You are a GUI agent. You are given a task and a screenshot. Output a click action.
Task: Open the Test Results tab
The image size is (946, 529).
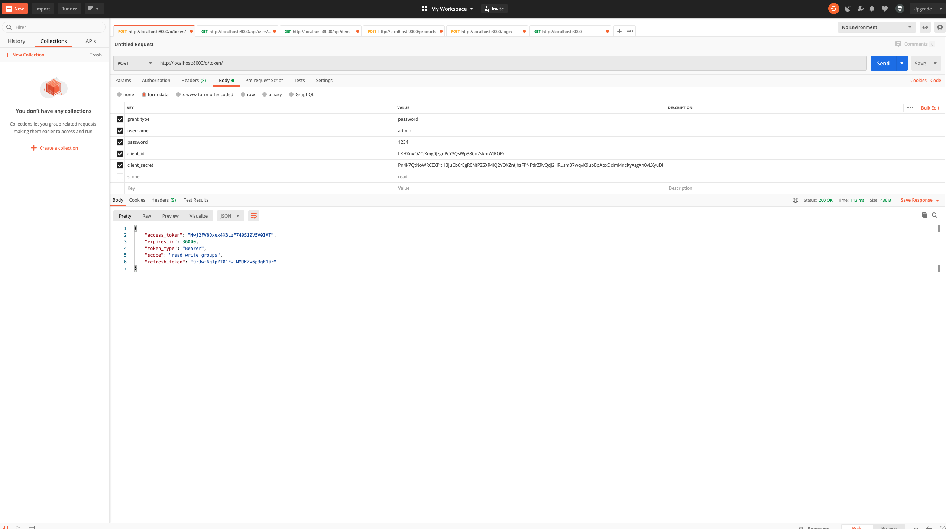click(195, 200)
